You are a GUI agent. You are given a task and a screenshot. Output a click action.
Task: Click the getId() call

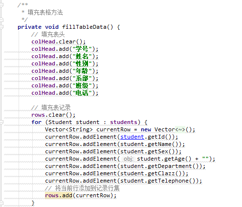coord(159,137)
